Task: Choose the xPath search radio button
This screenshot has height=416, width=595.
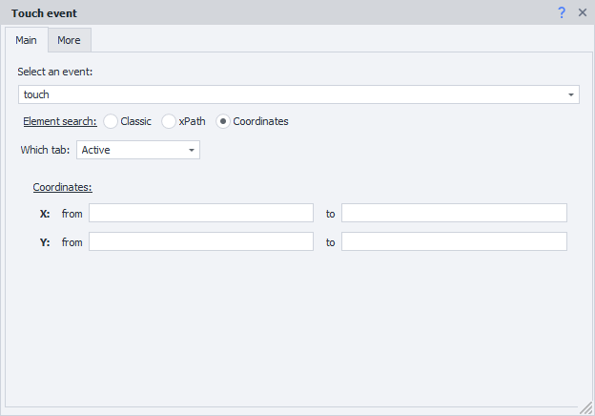Action: pos(170,121)
